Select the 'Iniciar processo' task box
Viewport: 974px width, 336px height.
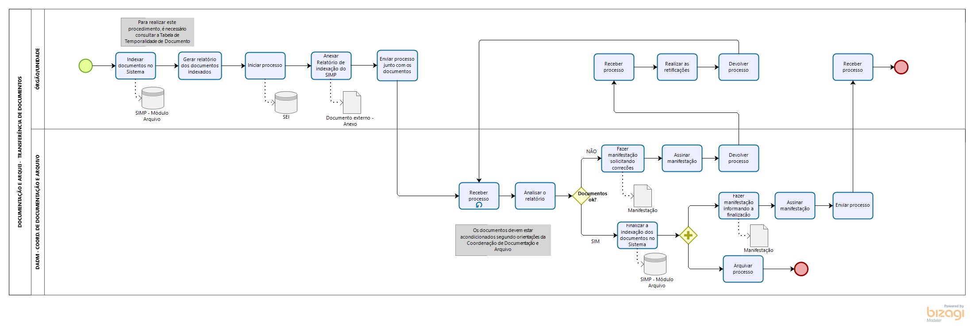click(x=265, y=66)
